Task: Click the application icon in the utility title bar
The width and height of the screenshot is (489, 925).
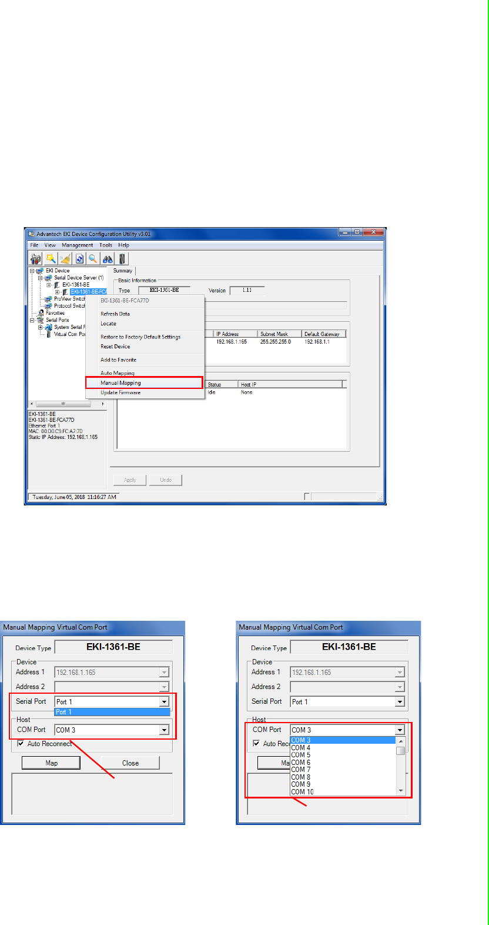Action: coord(31,234)
